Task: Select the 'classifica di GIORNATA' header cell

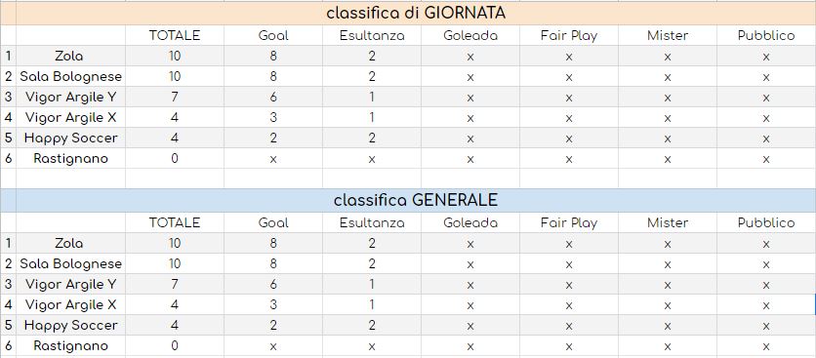Action: tap(416, 14)
